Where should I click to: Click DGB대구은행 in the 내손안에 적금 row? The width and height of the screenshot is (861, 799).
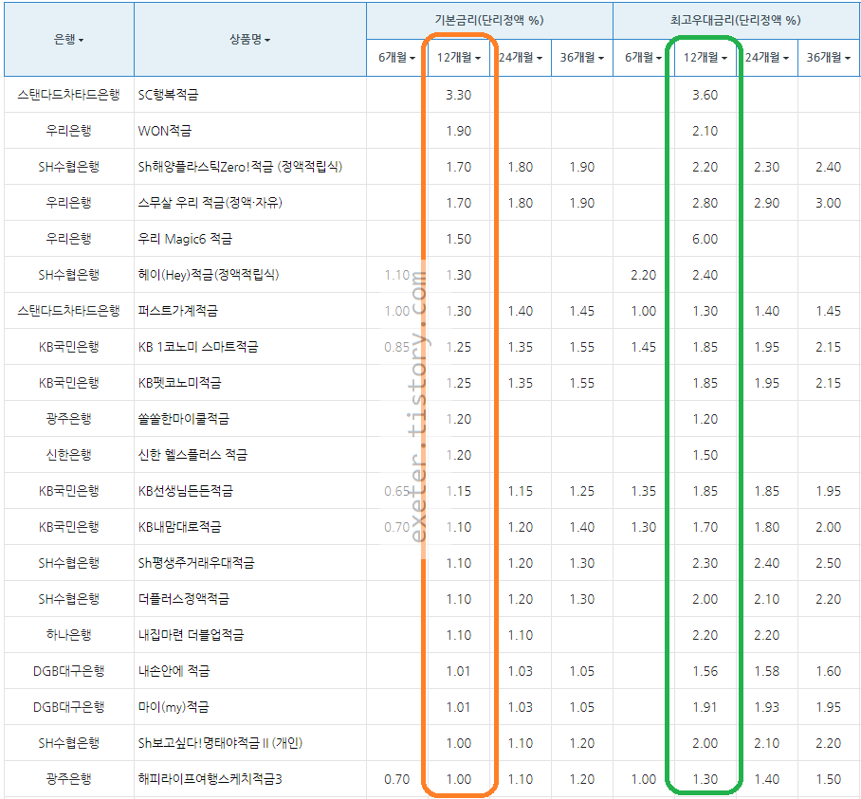[68, 671]
